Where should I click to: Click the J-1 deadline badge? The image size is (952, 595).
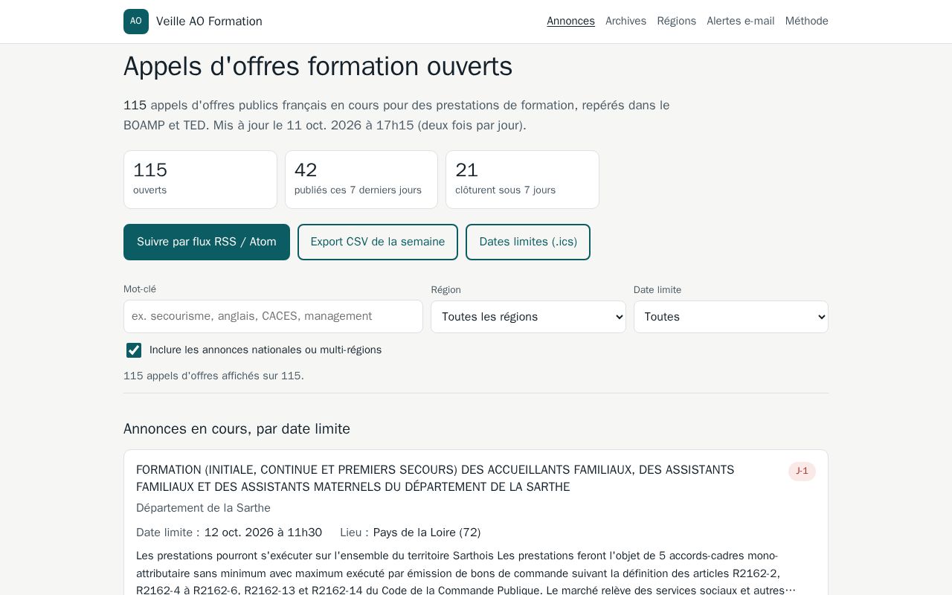[802, 472]
